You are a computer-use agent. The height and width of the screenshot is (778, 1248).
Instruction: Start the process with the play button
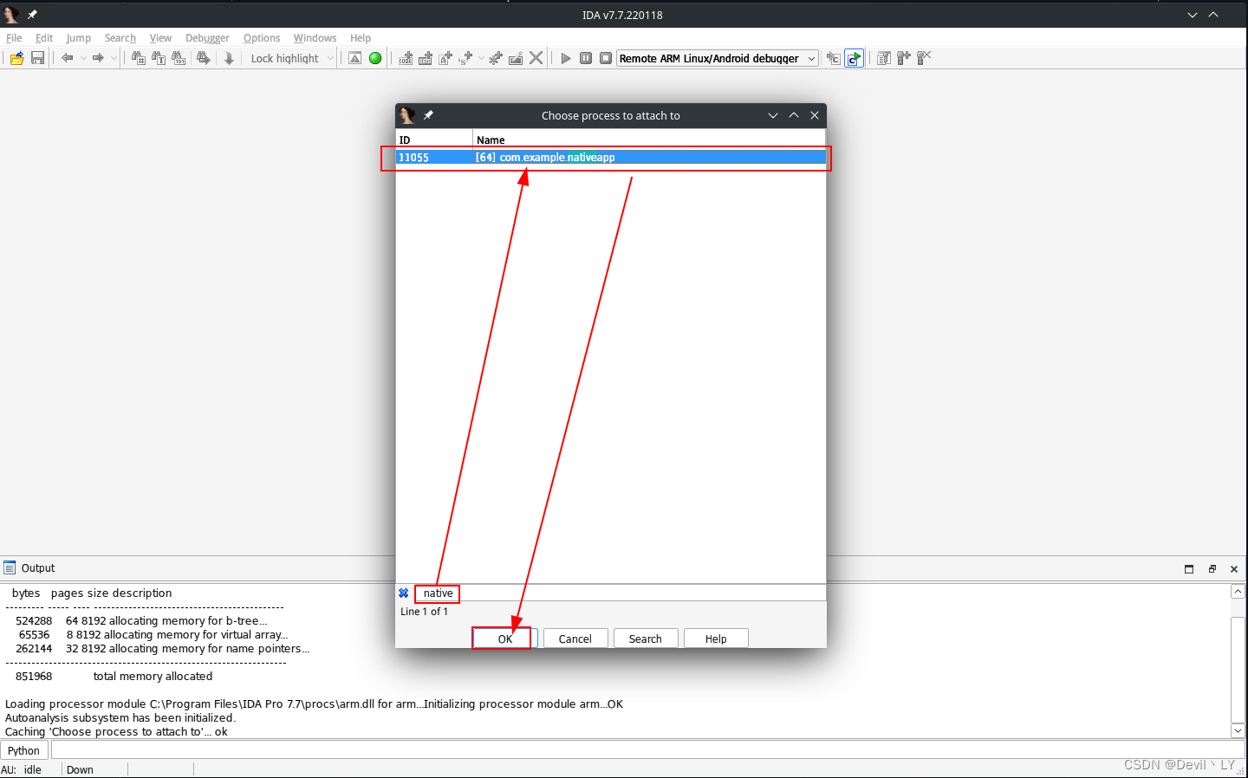pyautogui.click(x=566, y=58)
